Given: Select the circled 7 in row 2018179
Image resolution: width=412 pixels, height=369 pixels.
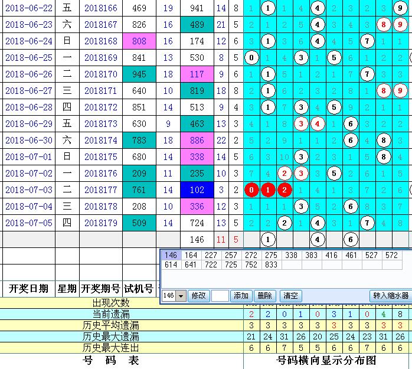Looking at the screenshot, I should tap(367, 223).
